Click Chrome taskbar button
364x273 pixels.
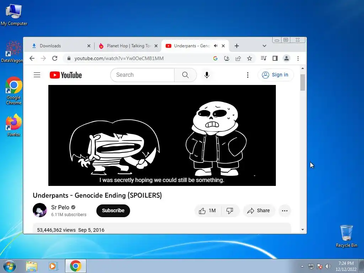(x=76, y=266)
